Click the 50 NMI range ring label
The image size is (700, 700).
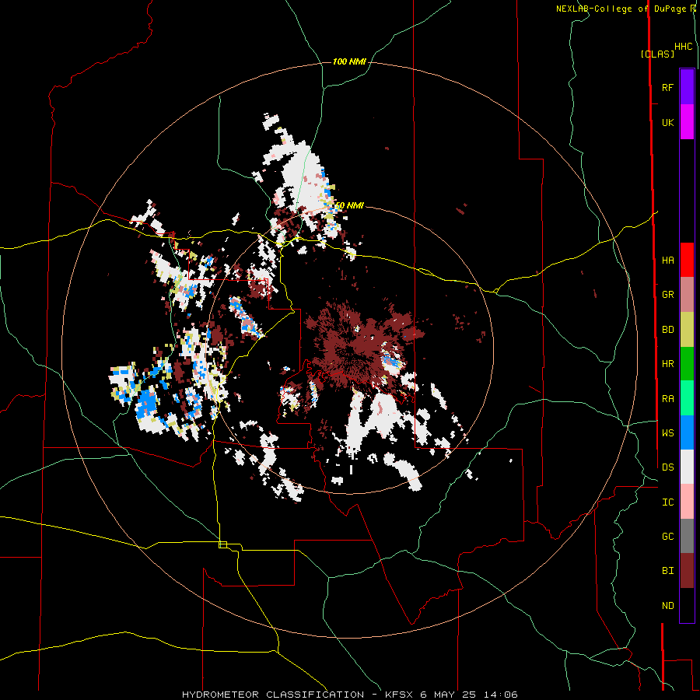(349, 206)
